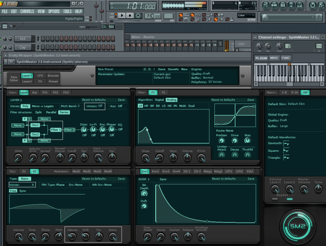Click the Filter 2 routing block
The width and height of the screenshot is (326, 246).
[70, 130]
